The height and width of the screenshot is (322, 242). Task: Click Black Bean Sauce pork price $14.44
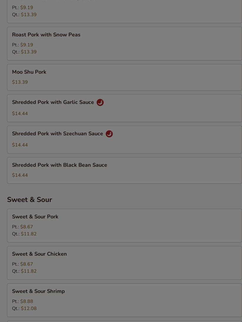[x=20, y=175]
